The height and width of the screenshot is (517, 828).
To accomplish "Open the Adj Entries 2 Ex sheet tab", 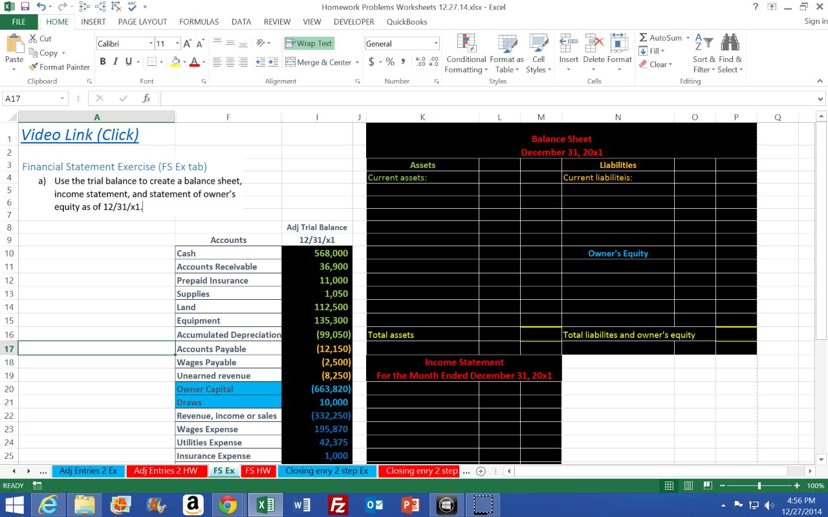I will (x=88, y=470).
